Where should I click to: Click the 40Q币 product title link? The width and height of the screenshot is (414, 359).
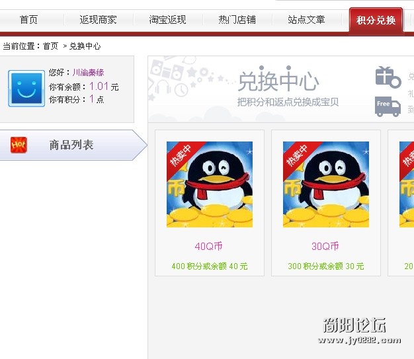click(208, 247)
